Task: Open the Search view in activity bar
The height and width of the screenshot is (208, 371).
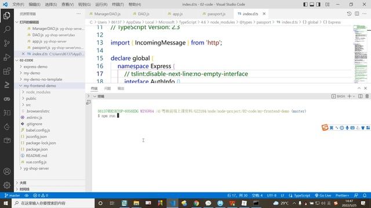Action: (7, 29)
